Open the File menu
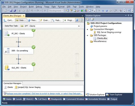Image resolution: width=135 pixels, height=106 pixels. click(x=4, y=7)
